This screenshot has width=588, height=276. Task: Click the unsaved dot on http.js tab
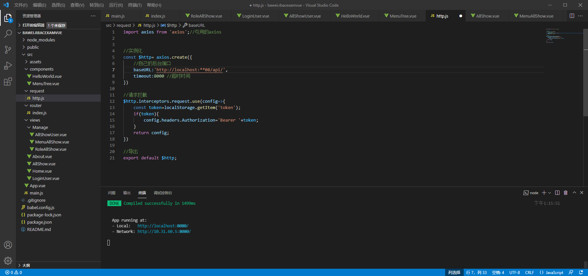[x=461, y=16]
